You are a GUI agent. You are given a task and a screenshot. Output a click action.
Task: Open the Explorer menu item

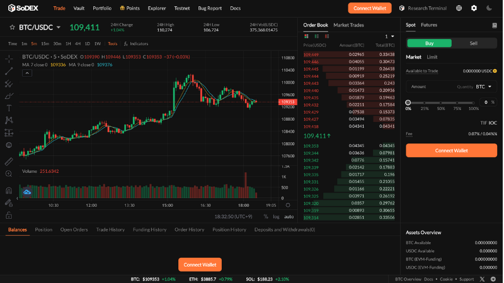pyautogui.click(x=157, y=8)
